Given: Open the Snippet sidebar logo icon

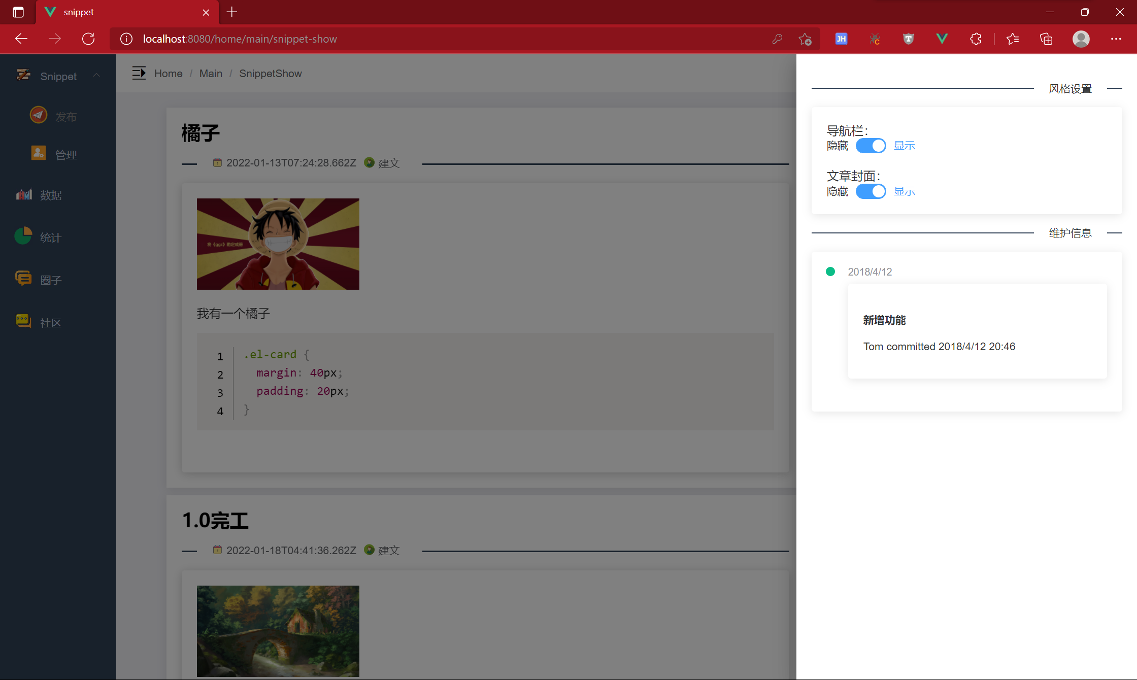Looking at the screenshot, I should click(23, 75).
